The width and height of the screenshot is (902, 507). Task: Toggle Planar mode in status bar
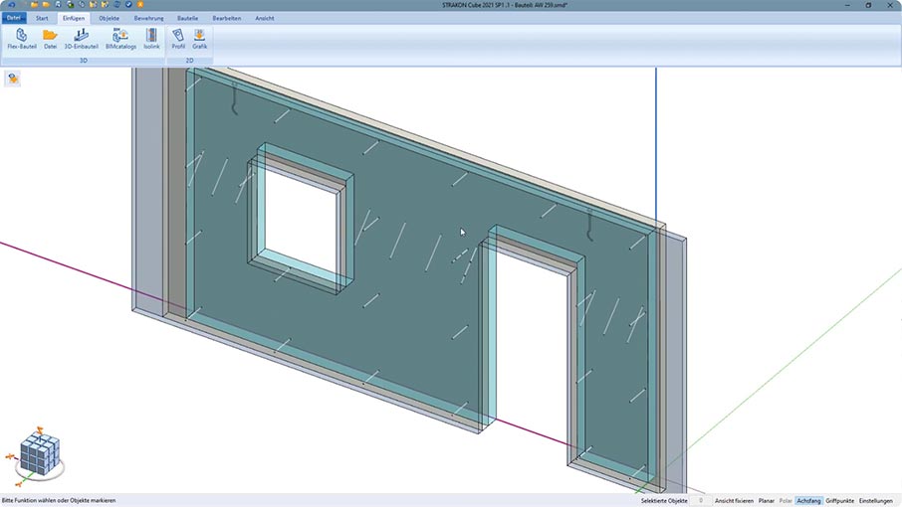click(x=766, y=501)
